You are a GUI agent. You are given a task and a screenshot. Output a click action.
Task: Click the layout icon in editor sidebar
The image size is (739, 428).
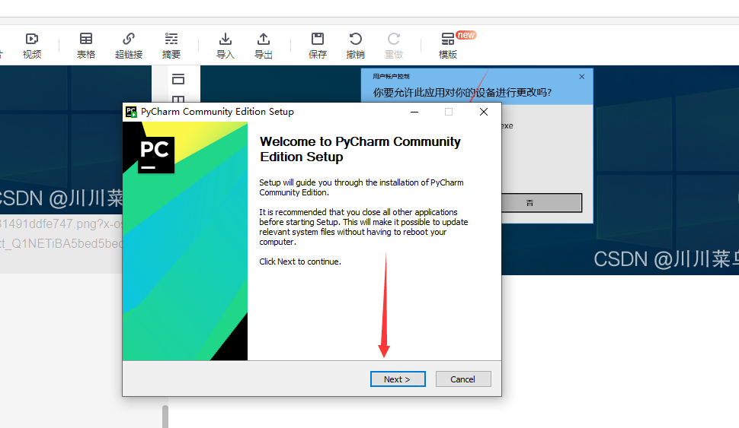178,79
